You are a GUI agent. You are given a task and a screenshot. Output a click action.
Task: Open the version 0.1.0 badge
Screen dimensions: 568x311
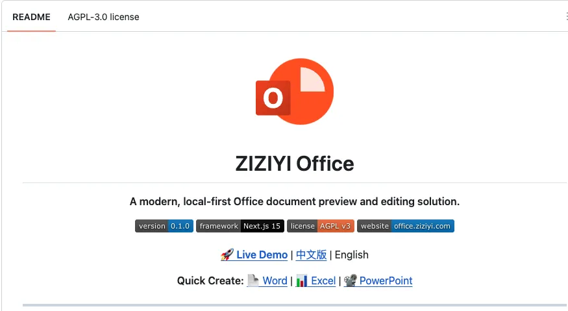click(164, 226)
